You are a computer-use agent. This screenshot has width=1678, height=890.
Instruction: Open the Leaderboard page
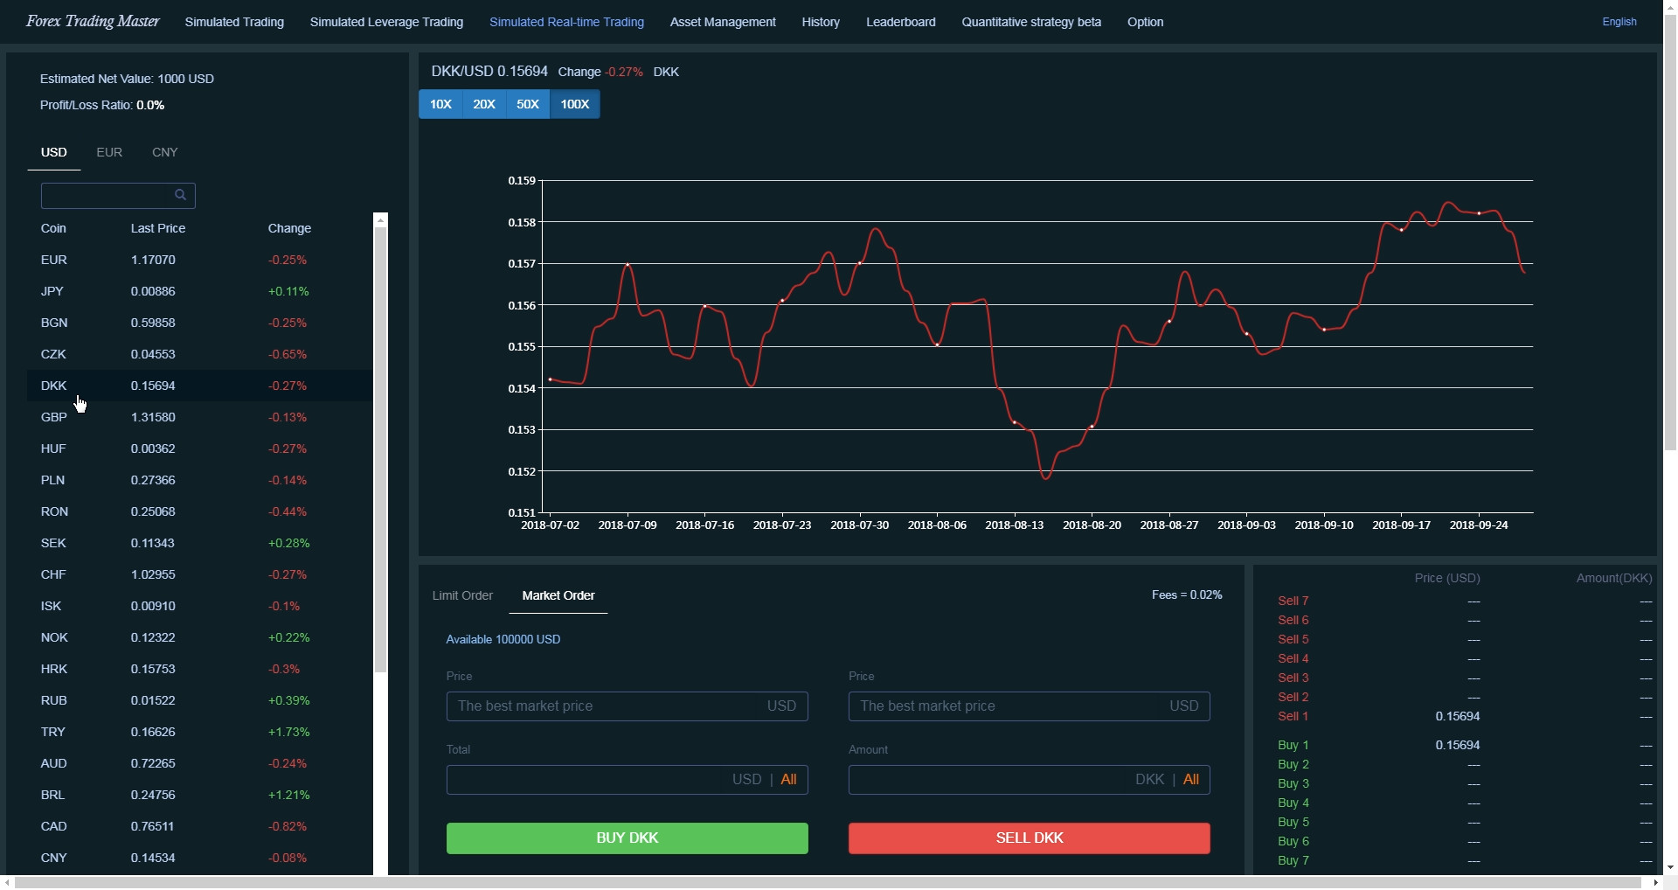[900, 22]
